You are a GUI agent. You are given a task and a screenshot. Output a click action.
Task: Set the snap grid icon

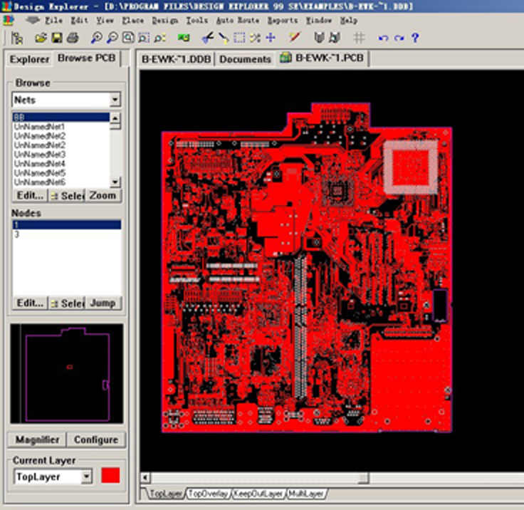tap(359, 38)
